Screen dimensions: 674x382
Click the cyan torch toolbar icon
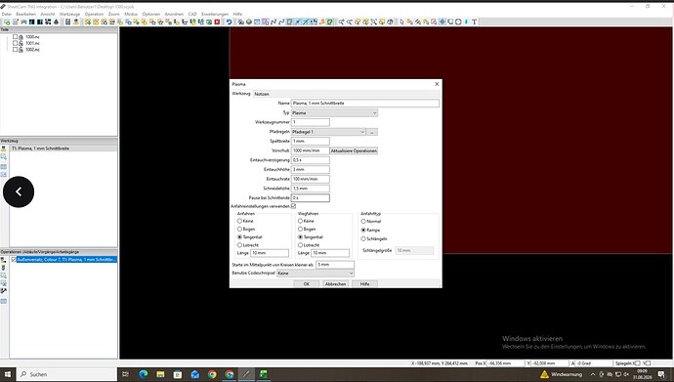point(466,21)
